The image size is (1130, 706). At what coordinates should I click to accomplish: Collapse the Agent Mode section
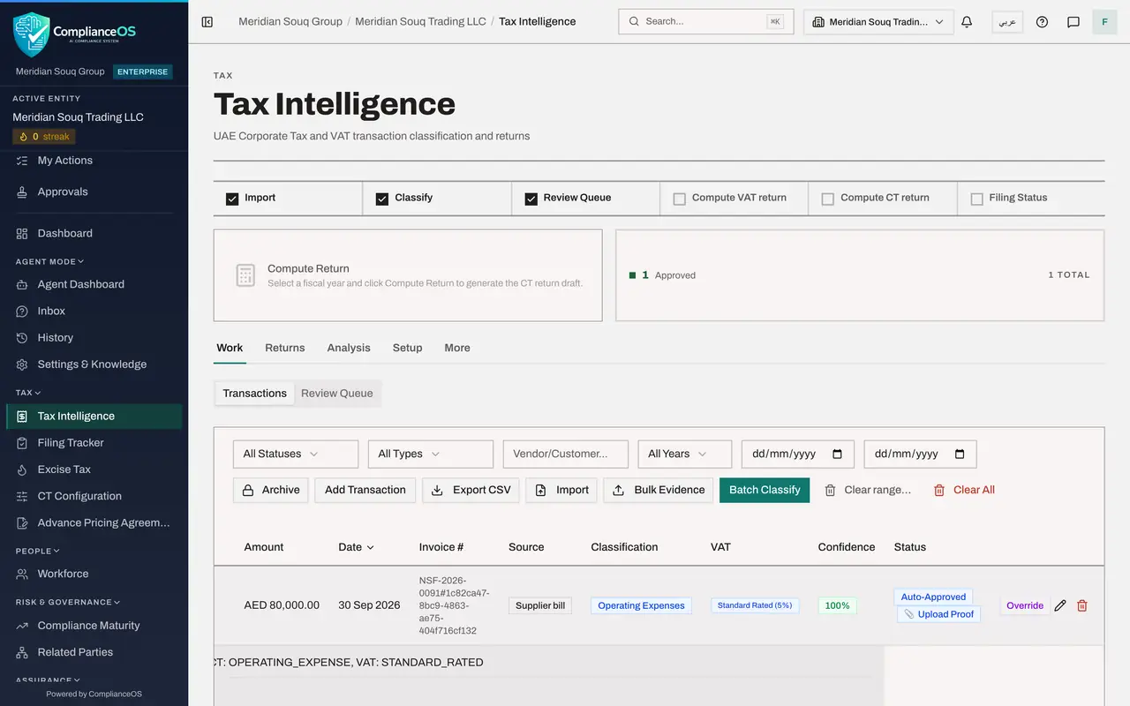tap(49, 261)
